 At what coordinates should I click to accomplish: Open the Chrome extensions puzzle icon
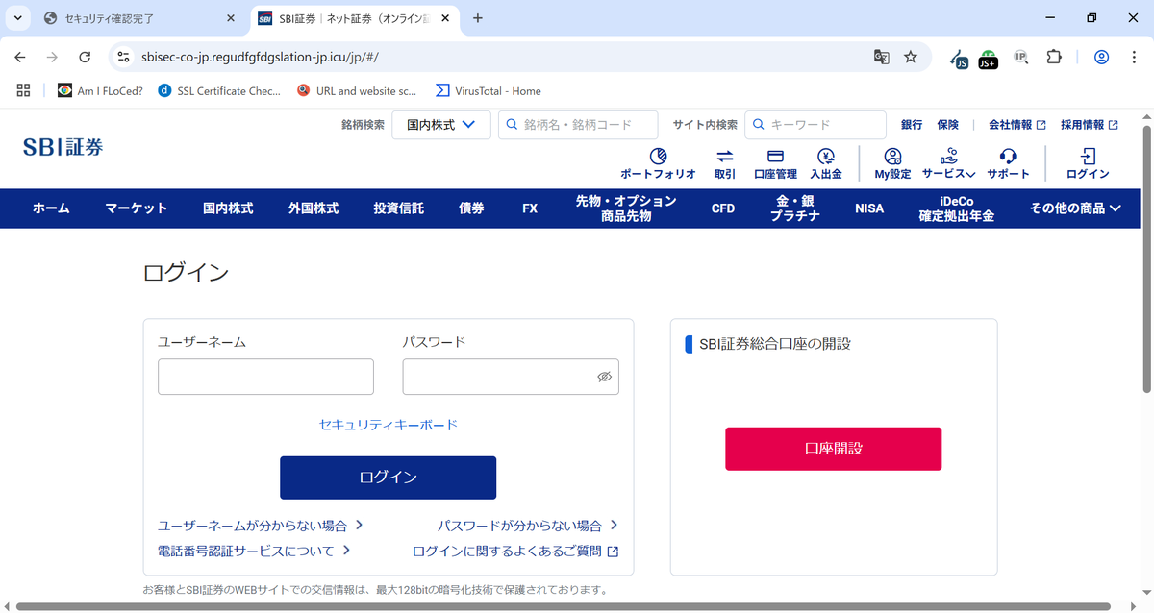(x=1053, y=57)
